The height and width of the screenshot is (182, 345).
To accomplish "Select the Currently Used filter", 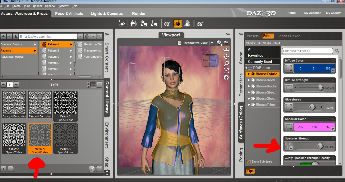I will point(262,62).
